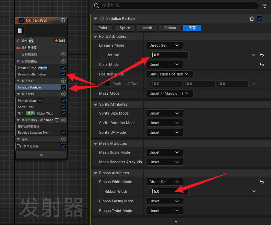Toggle RibbonWidth set module checkbox
This screenshot has width=271, height=225.
tap(63, 114)
